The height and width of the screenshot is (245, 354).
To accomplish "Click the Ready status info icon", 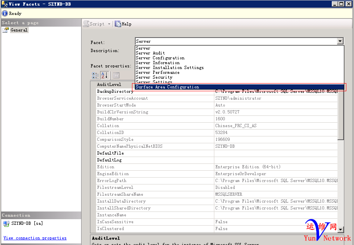I will tap(4, 13).
